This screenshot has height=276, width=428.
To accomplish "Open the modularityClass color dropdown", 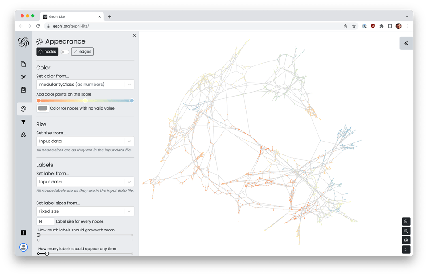I will tap(85, 84).
